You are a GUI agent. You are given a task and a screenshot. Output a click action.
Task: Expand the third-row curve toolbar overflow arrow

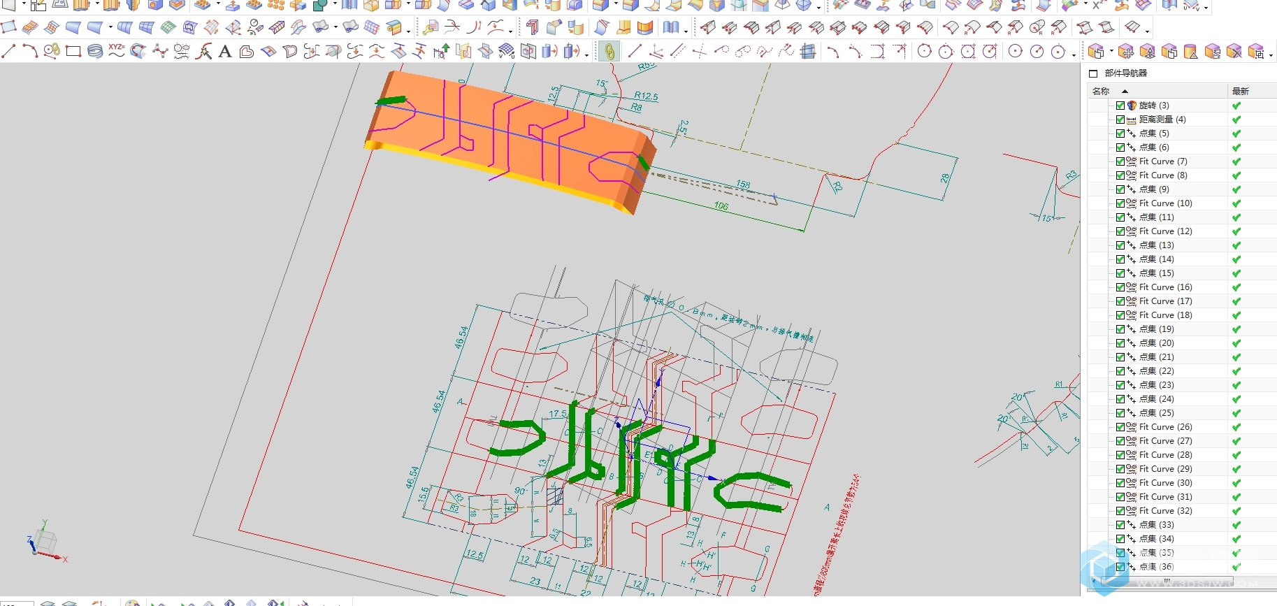[x=586, y=54]
